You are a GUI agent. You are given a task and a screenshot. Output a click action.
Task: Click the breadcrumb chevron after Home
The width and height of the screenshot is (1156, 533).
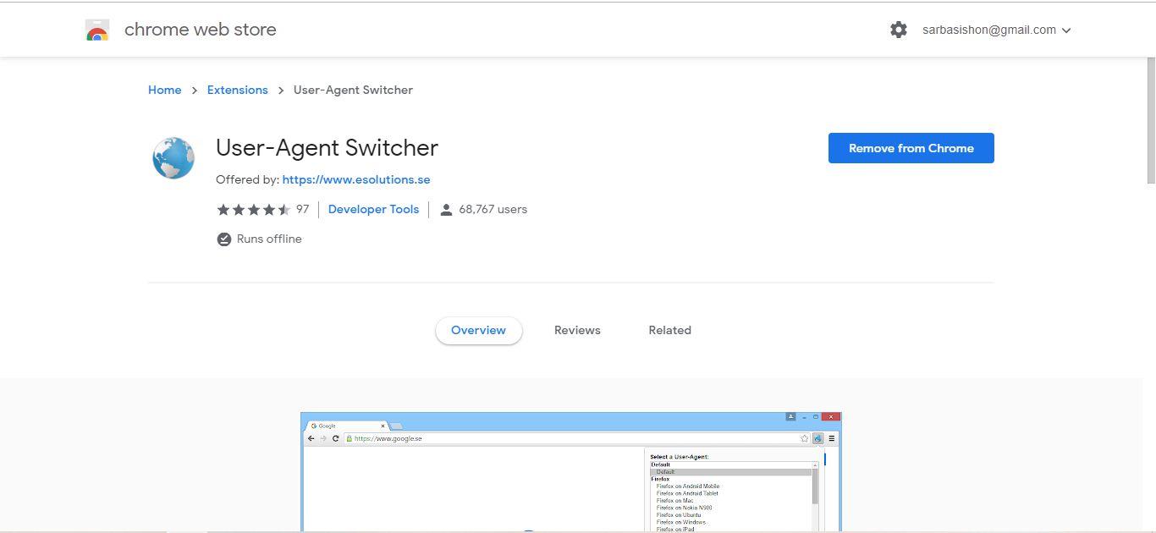[194, 91]
